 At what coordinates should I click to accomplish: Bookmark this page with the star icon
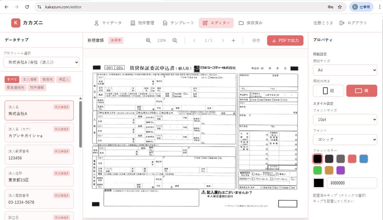tap(340, 7)
